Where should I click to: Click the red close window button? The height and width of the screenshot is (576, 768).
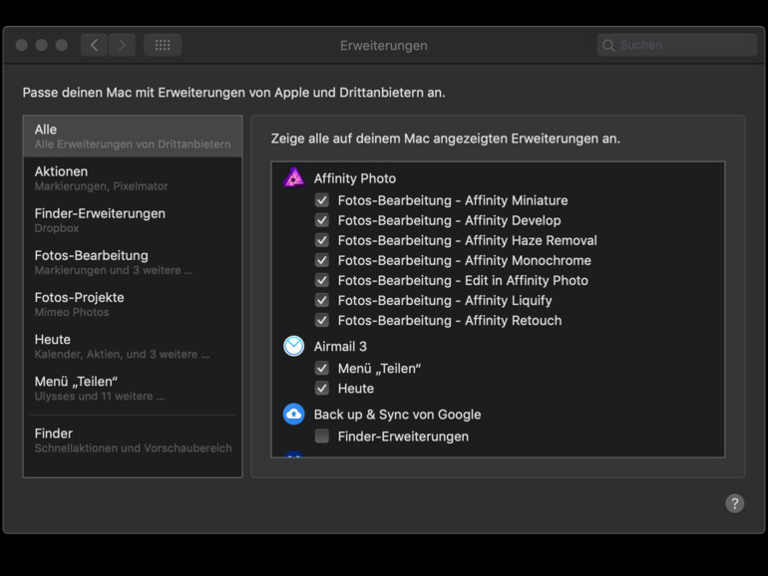tap(22, 45)
